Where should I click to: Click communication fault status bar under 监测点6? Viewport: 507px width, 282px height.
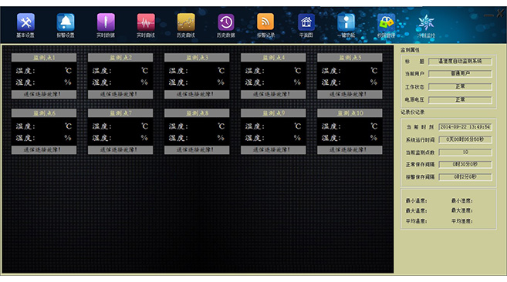(x=44, y=150)
